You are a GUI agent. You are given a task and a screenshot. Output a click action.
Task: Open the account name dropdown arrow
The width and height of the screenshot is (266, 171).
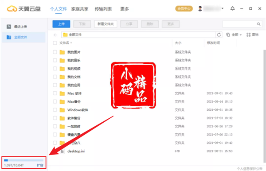click(223, 8)
